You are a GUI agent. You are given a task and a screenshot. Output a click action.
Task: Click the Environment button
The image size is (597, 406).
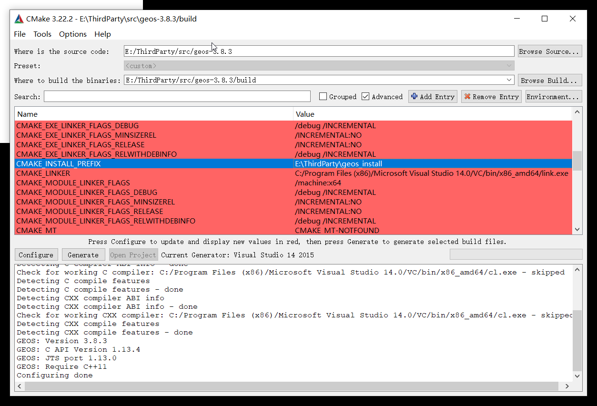(553, 97)
